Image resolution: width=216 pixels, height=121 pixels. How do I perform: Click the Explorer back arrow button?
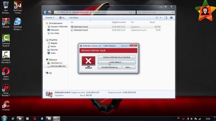point(45,12)
